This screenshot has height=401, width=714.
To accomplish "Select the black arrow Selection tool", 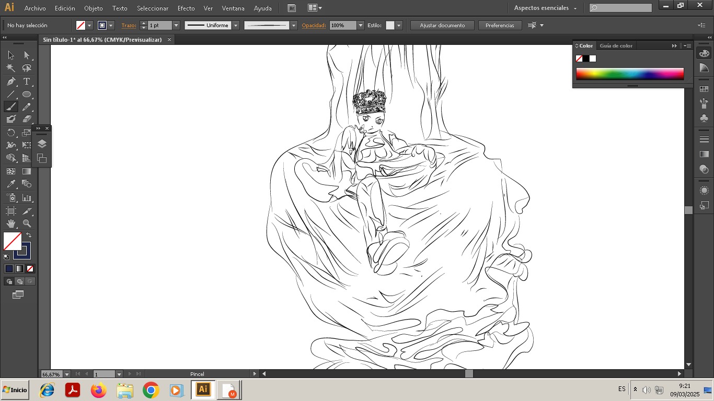I will [11, 55].
